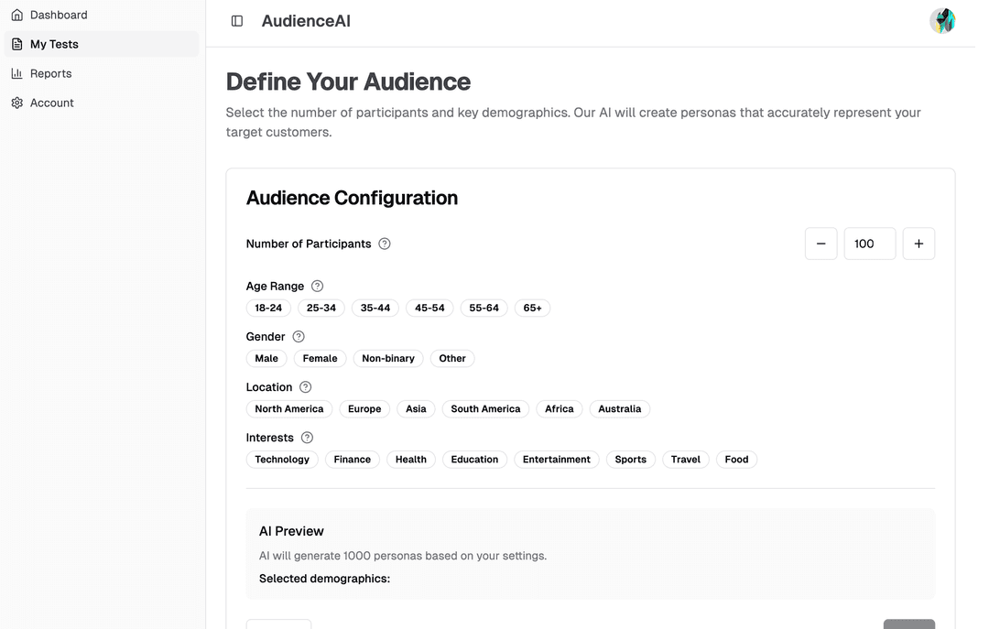This screenshot has width=989, height=629.
Task: Show help for Age Range
Action: [x=317, y=286]
